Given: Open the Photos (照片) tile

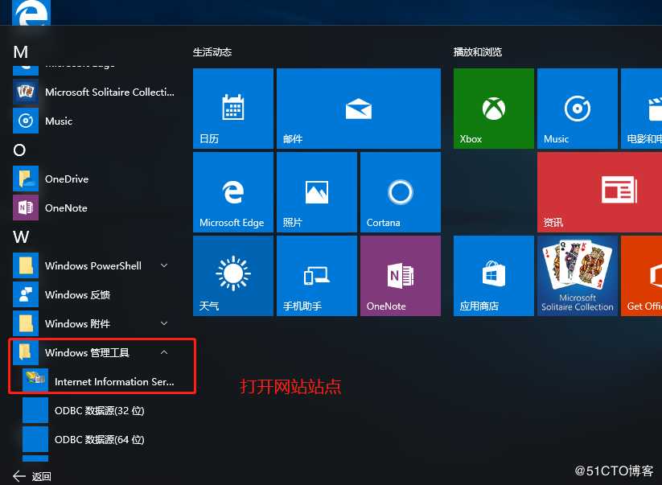Looking at the screenshot, I should 317,192.
